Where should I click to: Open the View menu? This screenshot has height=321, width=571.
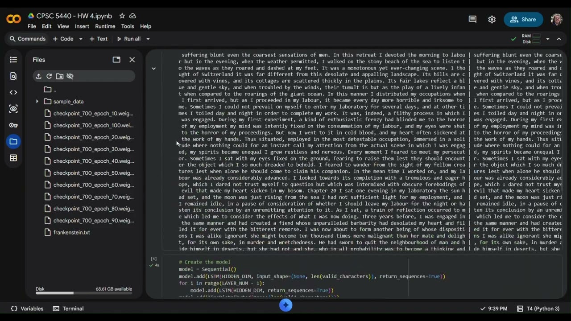[x=63, y=26]
